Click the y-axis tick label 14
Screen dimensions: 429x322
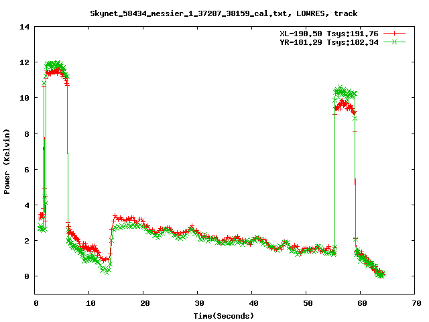point(24,27)
